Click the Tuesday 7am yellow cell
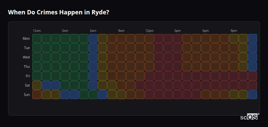 [x=103, y=48]
